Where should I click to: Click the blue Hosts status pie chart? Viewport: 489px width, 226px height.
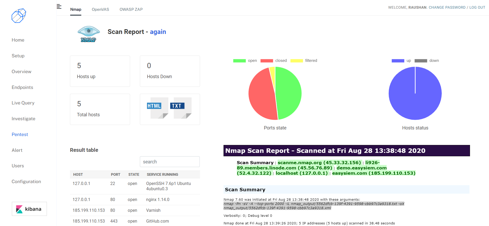[x=415, y=93]
